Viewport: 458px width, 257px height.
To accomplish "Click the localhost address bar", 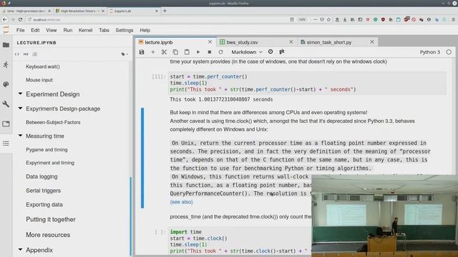I will pos(157,19).
